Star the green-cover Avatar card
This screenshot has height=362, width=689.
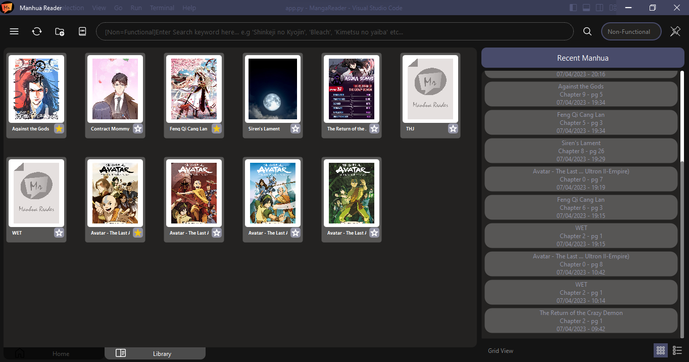374,233
